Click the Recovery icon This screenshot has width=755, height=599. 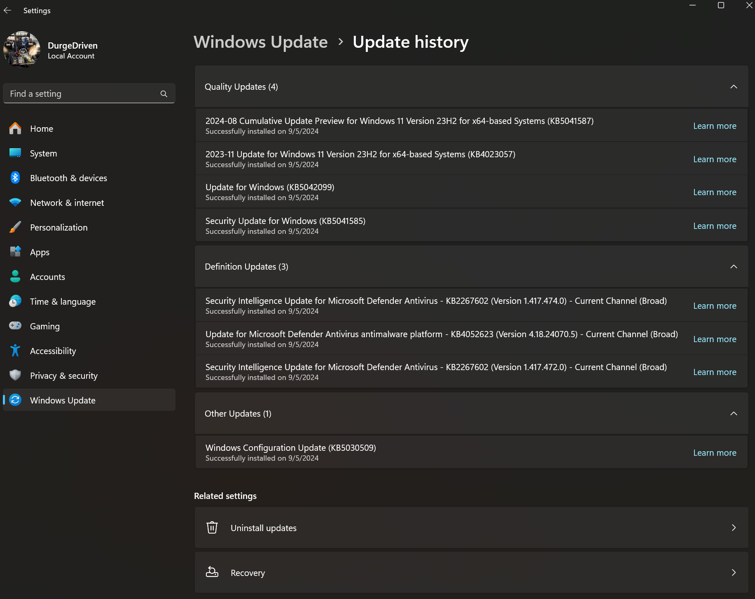[212, 573]
